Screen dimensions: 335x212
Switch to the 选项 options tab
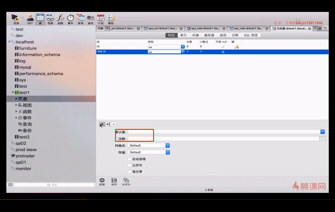click(x=223, y=35)
